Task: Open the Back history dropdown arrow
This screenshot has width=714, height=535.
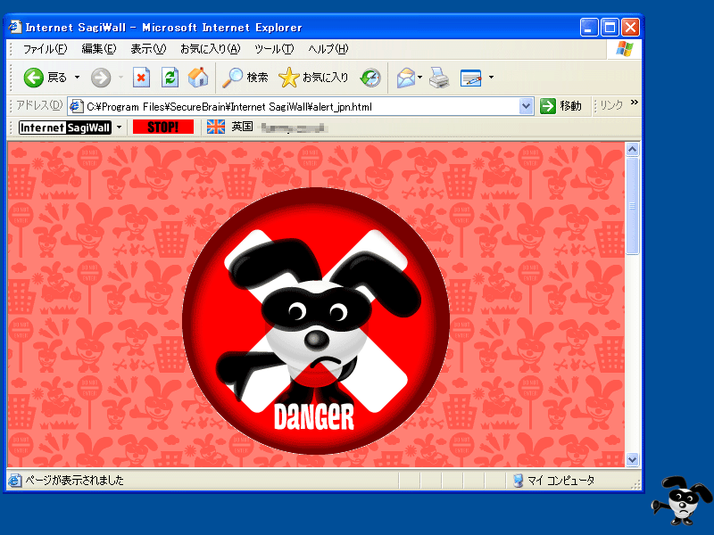Action: [x=77, y=78]
